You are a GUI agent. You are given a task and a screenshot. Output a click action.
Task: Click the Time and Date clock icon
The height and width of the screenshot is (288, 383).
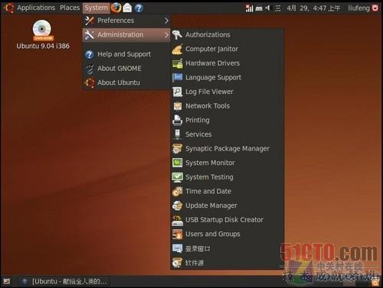click(x=177, y=192)
